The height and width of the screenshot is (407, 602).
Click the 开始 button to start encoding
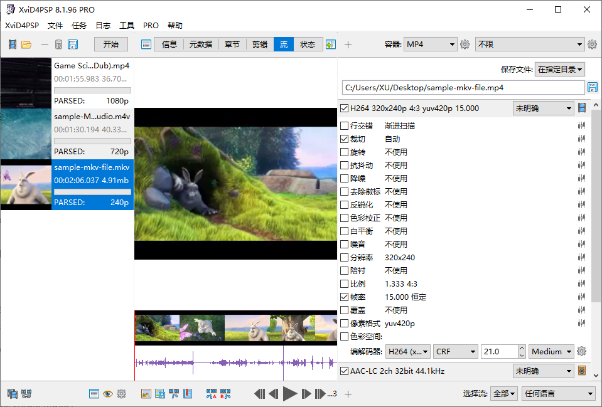click(x=110, y=44)
